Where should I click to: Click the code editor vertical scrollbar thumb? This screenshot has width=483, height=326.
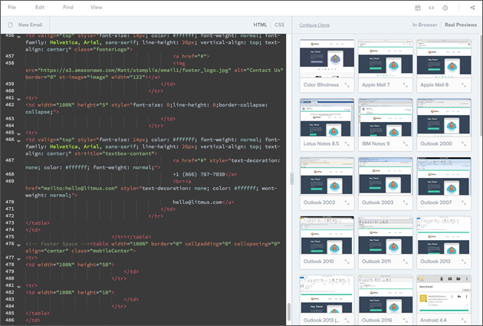289,312
